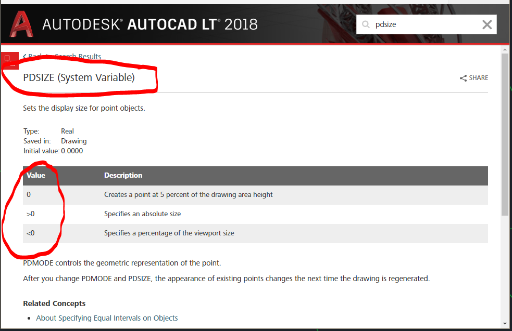512x331 pixels.
Task: Click the scrollbar up arrow icon
Action: click(505, 49)
